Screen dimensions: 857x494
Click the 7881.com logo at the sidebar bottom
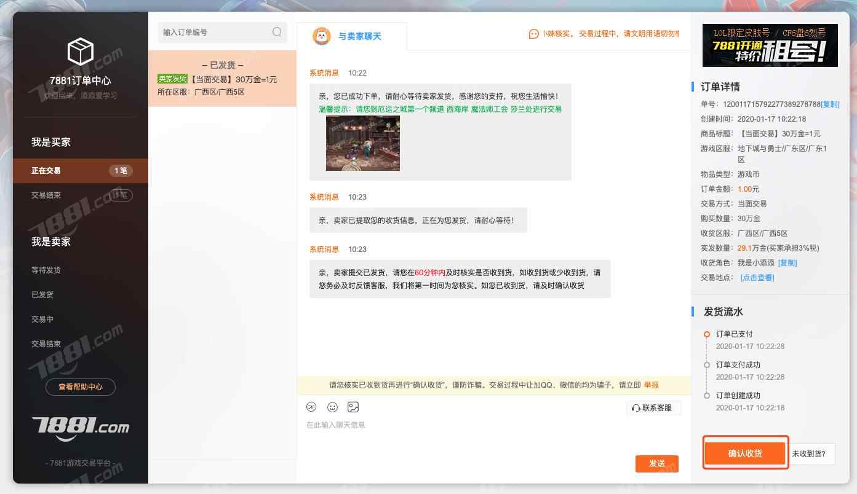click(81, 428)
